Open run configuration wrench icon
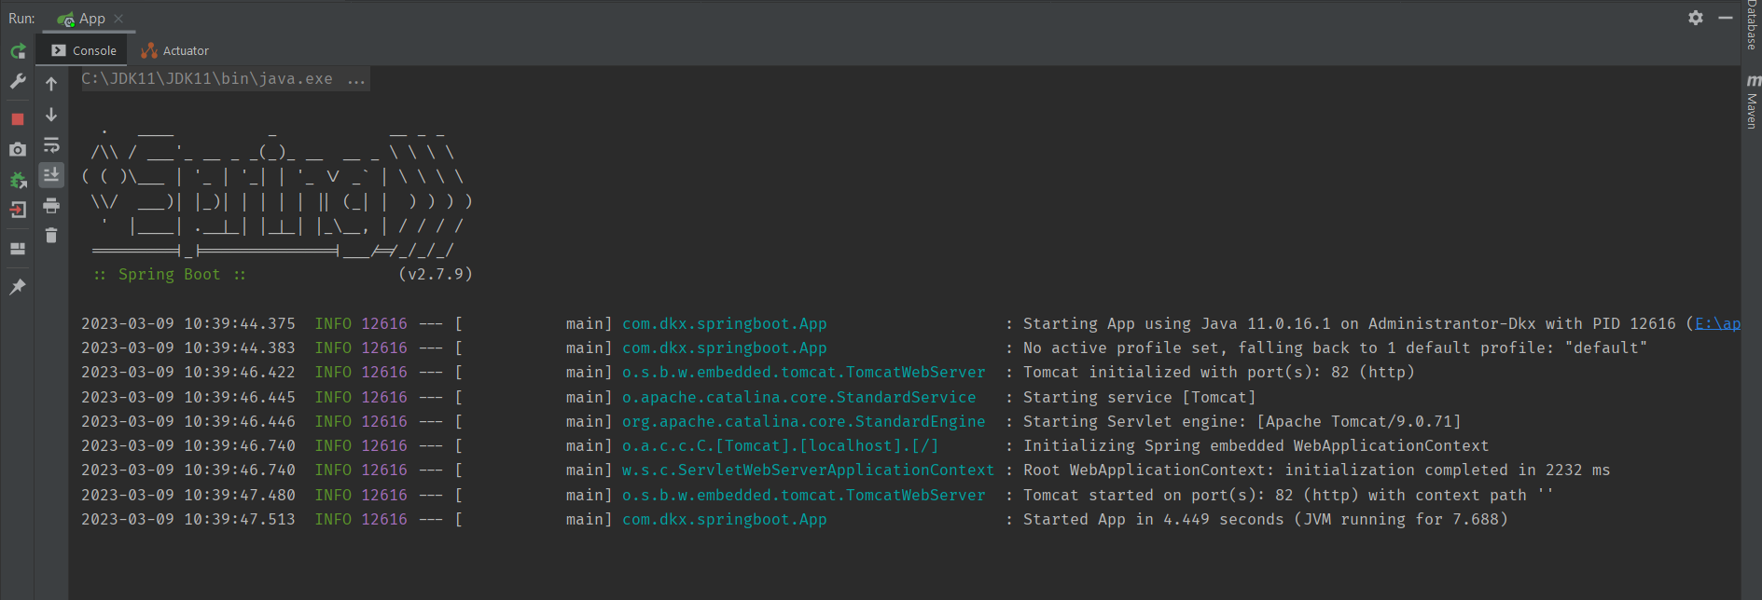1762x600 pixels. [18, 82]
